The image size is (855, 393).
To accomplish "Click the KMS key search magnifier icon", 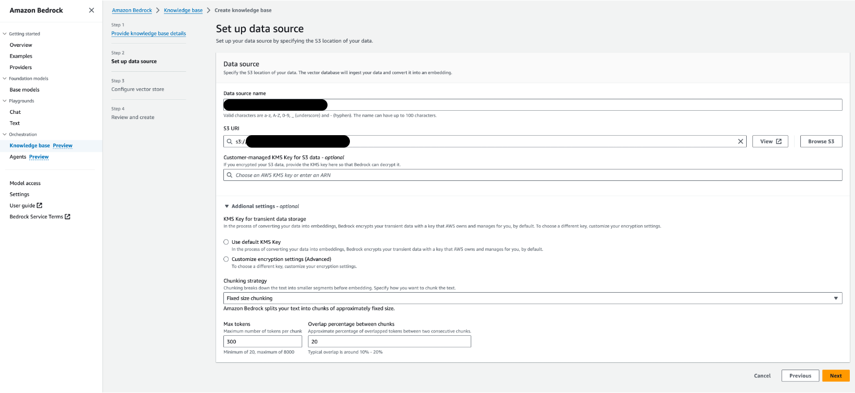I will click(230, 175).
